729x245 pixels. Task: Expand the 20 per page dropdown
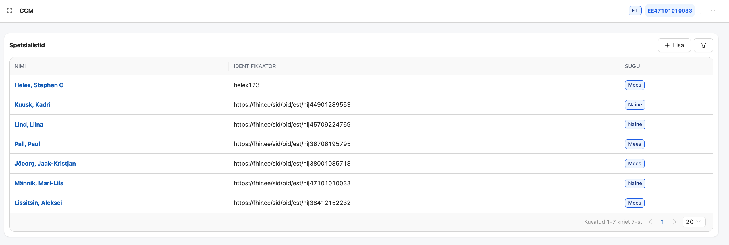point(694,222)
